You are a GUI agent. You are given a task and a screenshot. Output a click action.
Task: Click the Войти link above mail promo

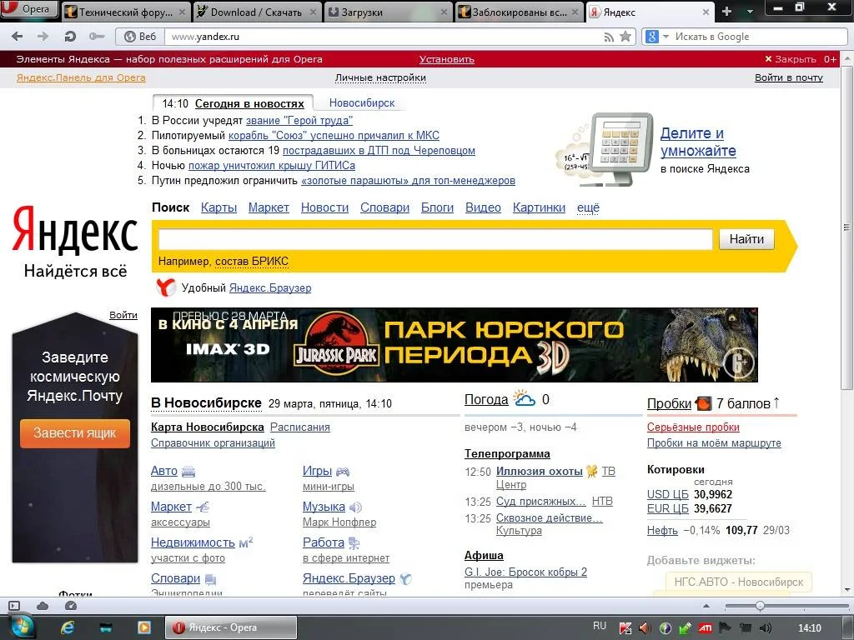(x=123, y=314)
